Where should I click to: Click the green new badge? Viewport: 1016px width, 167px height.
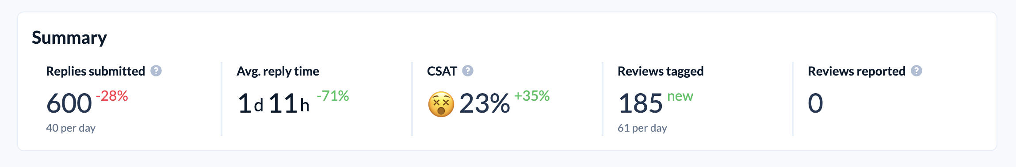tap(680, 96)
